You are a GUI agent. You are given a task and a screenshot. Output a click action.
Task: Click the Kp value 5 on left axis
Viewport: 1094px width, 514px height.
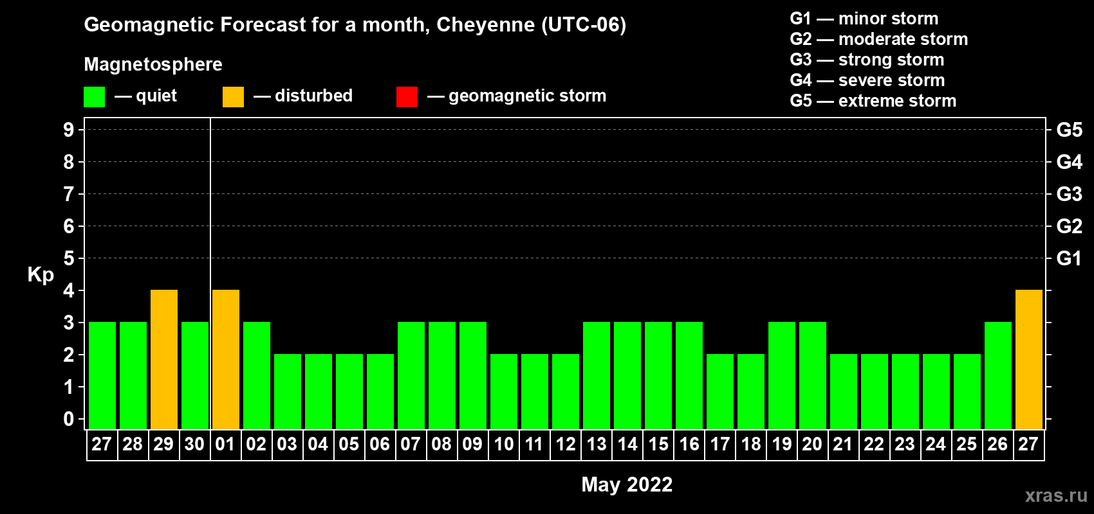pos(69,258)
